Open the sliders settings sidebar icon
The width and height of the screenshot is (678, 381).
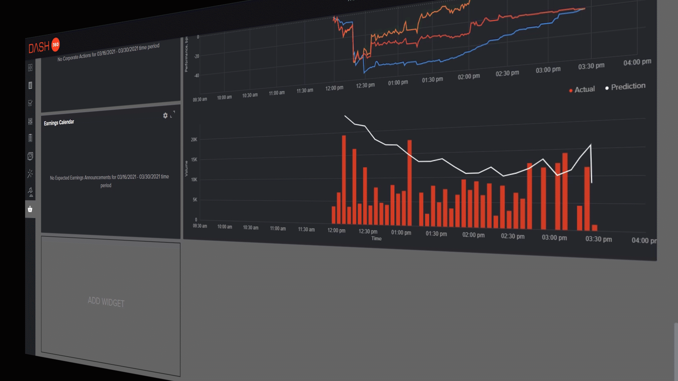[x=30, y=121]
